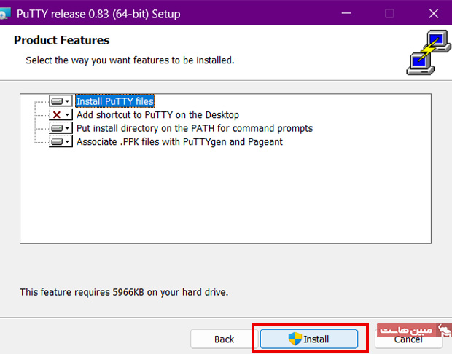Image resolution: width=452 pixels, height=354 pixels.
Task: Click the red X icon for Desktop shortcut
Action: [57, 115]
